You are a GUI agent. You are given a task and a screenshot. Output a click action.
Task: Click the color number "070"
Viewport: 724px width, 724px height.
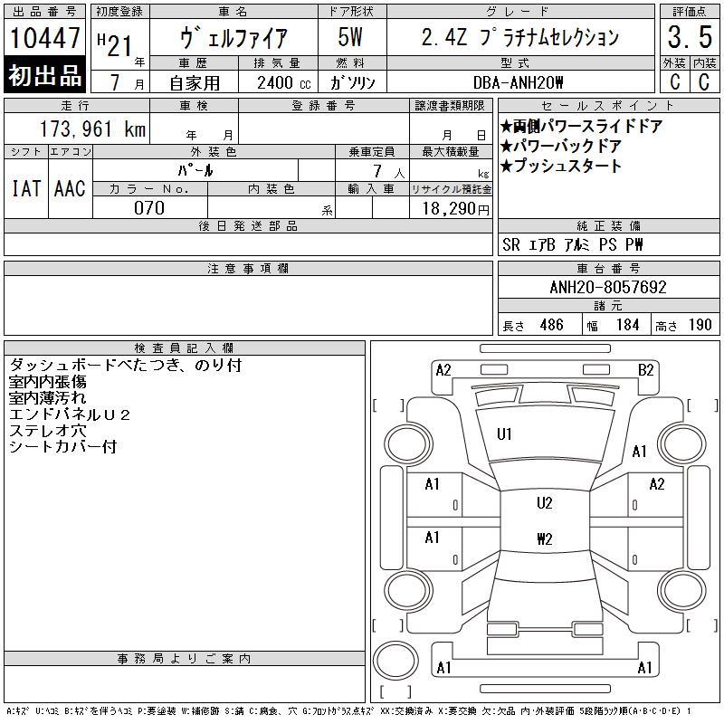tap(149, 208)
